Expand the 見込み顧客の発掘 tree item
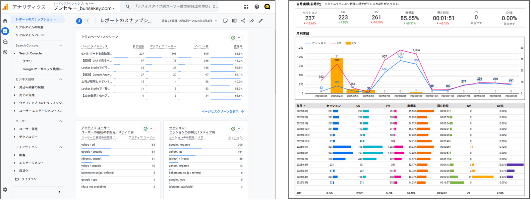This screenshot has width=531, height=200. (15, 87)
